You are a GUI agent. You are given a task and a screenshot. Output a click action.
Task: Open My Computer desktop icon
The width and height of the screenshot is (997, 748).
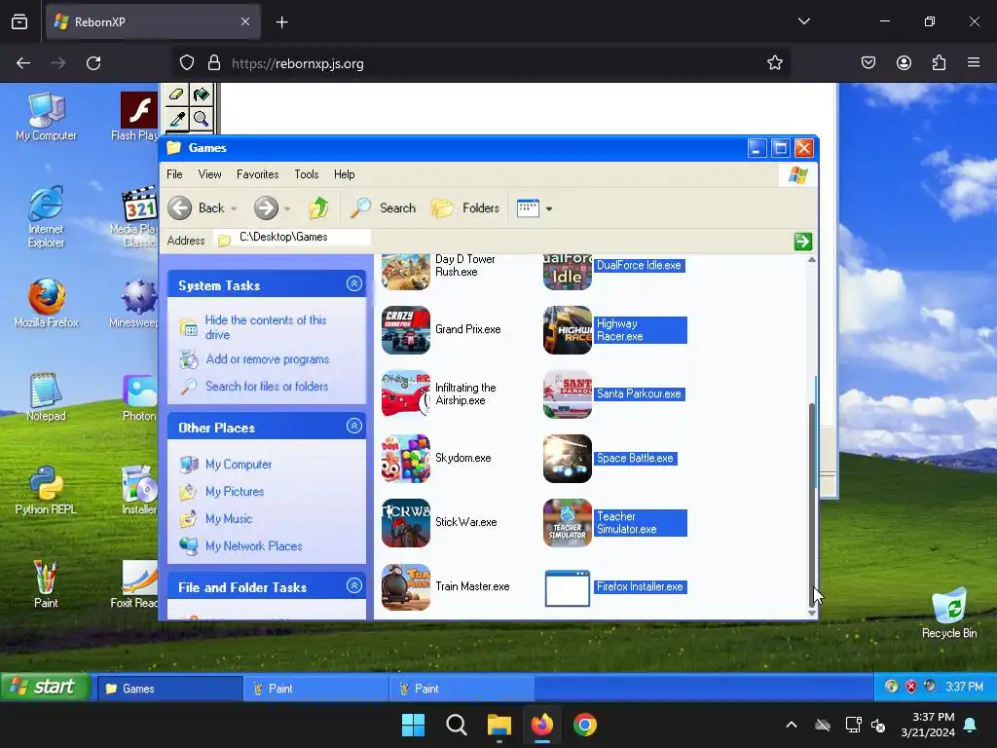46,117
